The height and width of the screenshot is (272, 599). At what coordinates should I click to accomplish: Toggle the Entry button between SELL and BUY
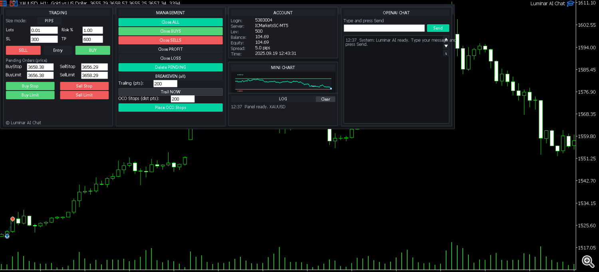coord(58,50)
